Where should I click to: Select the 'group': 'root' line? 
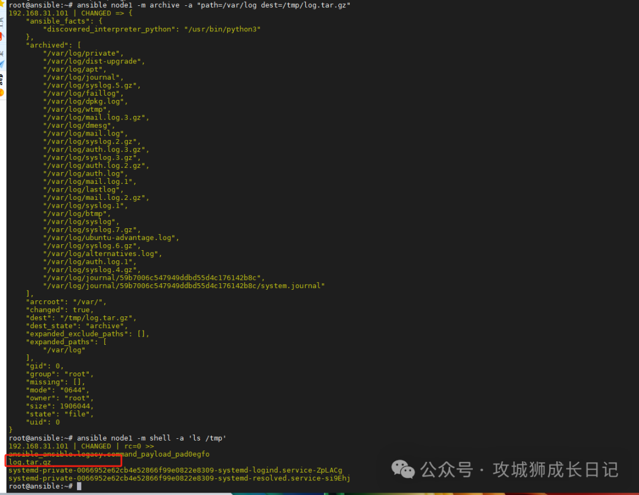pos(60,374)
